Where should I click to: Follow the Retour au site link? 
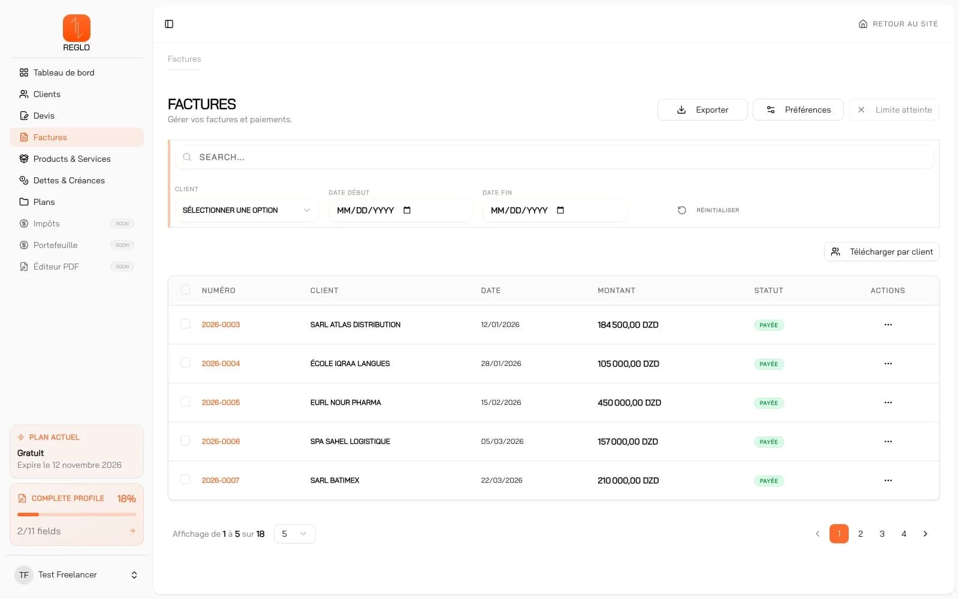pos(898,24)
